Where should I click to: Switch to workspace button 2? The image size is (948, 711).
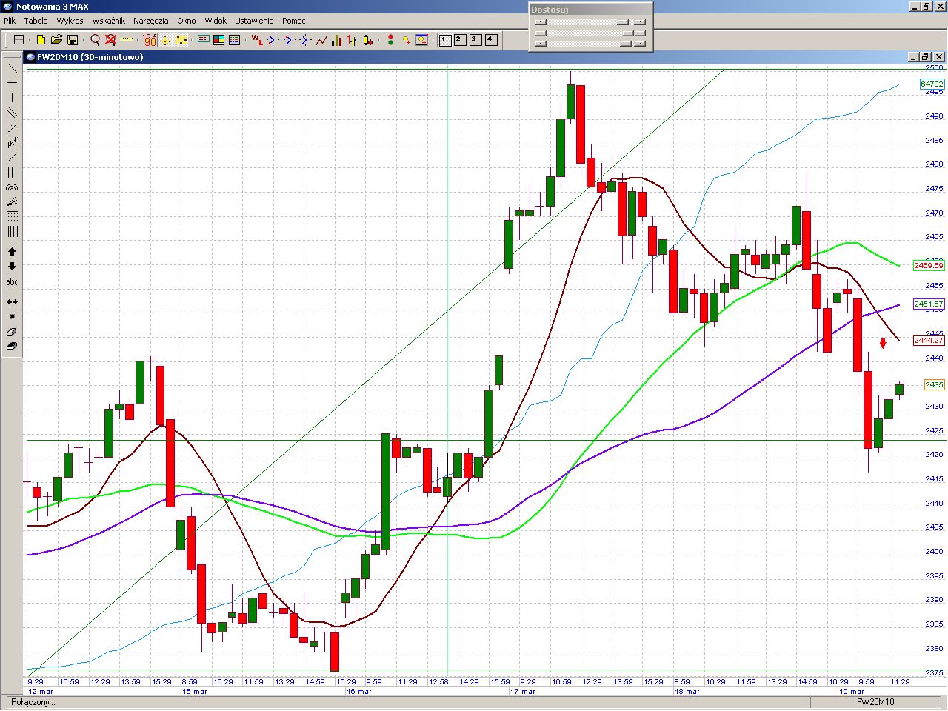click(x=460, y=40)
